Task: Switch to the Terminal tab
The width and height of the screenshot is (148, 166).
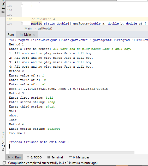Action: point(55,157)
